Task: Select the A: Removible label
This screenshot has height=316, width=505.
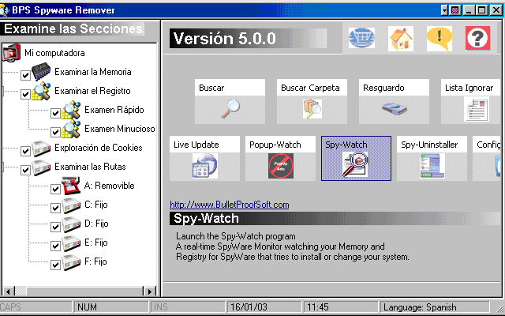Action: point(109,186)
